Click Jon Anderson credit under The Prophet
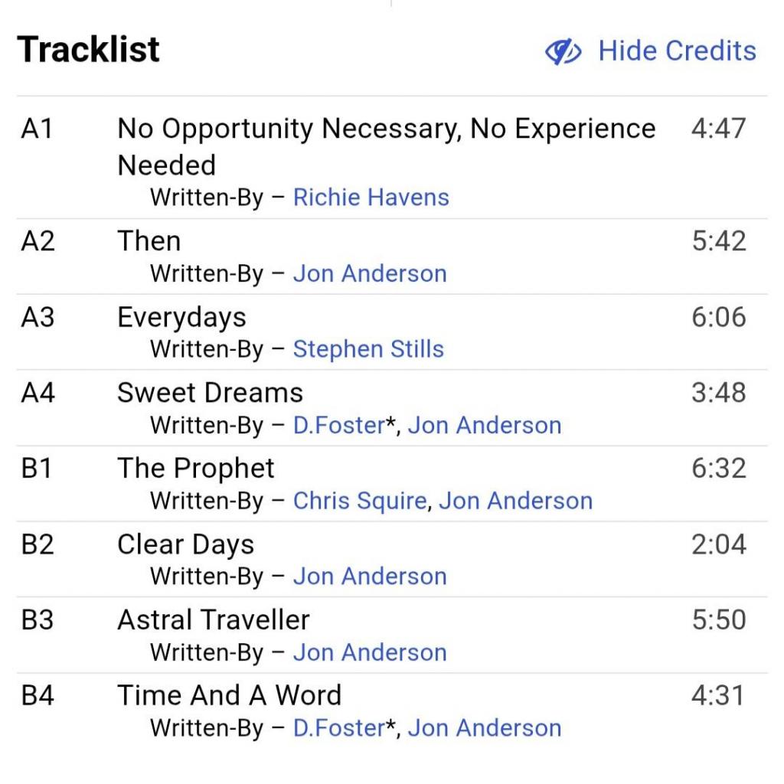784x784 pixels. tap(515, 501)
